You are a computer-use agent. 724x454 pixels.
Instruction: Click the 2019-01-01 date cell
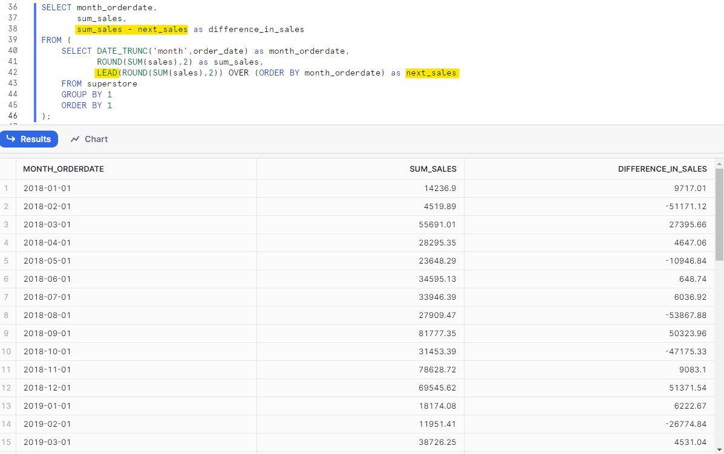point(47,406)
